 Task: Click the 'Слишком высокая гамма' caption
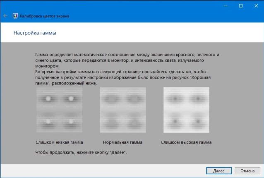tap(186, 142)
